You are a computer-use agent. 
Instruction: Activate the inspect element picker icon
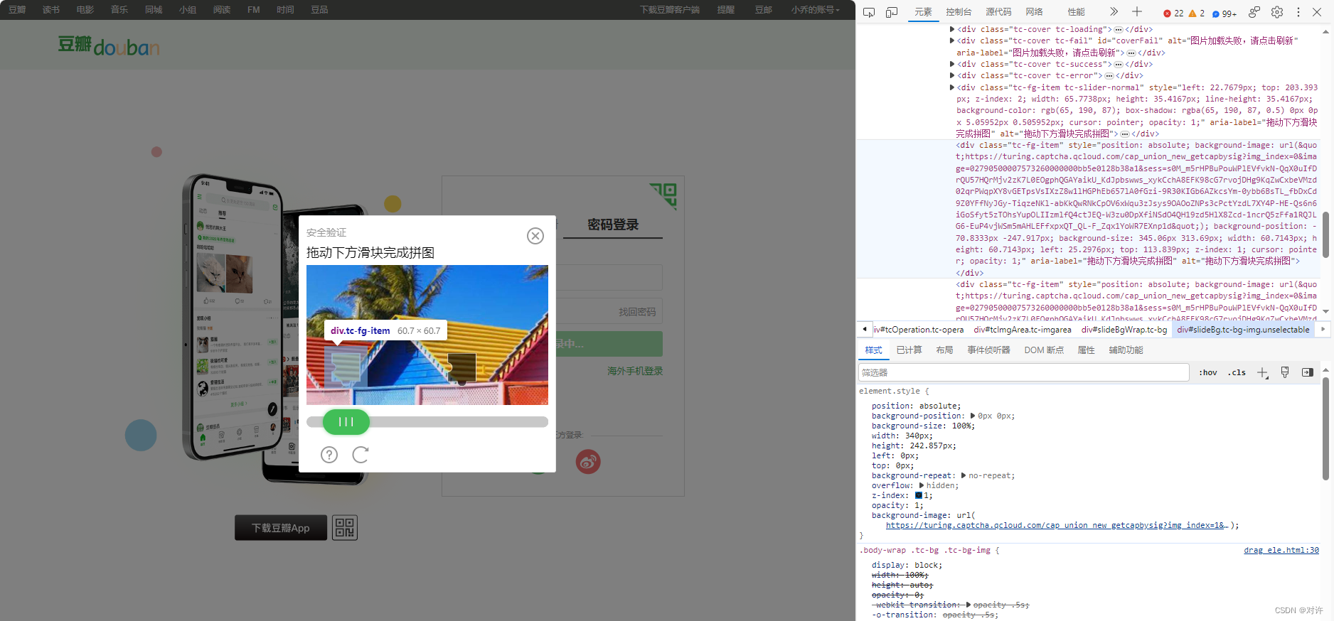[868, 12]
